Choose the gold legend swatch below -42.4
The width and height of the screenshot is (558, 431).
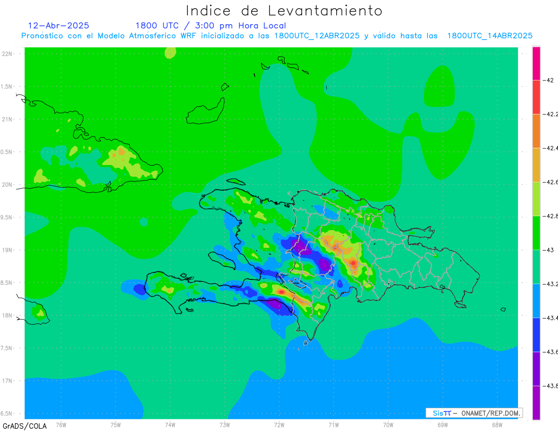(x=536, y=165)
